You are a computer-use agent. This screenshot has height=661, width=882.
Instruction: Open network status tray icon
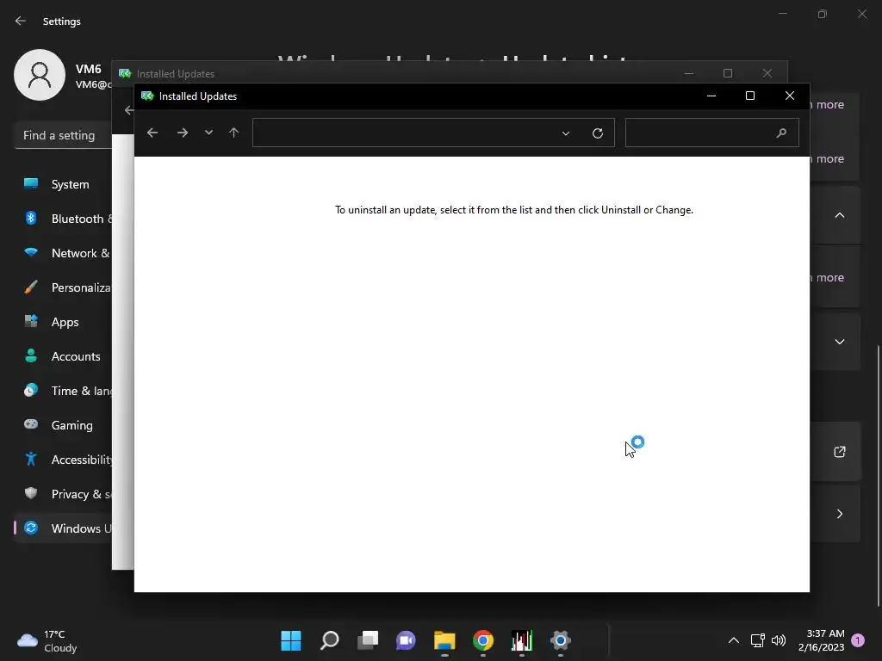click(758, 640)
